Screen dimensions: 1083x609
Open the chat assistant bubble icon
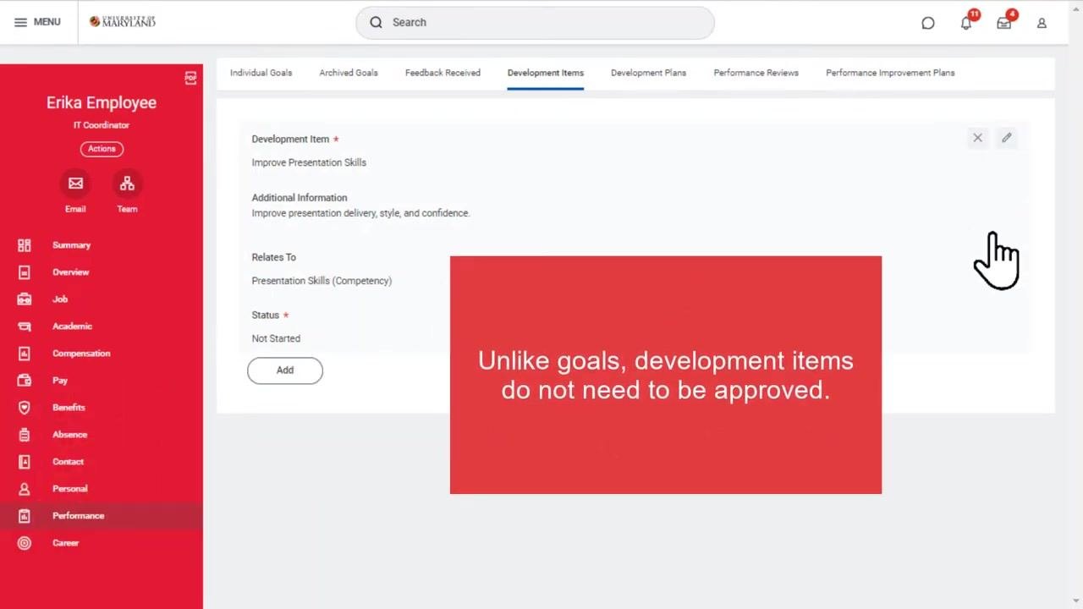click(928, 23)
